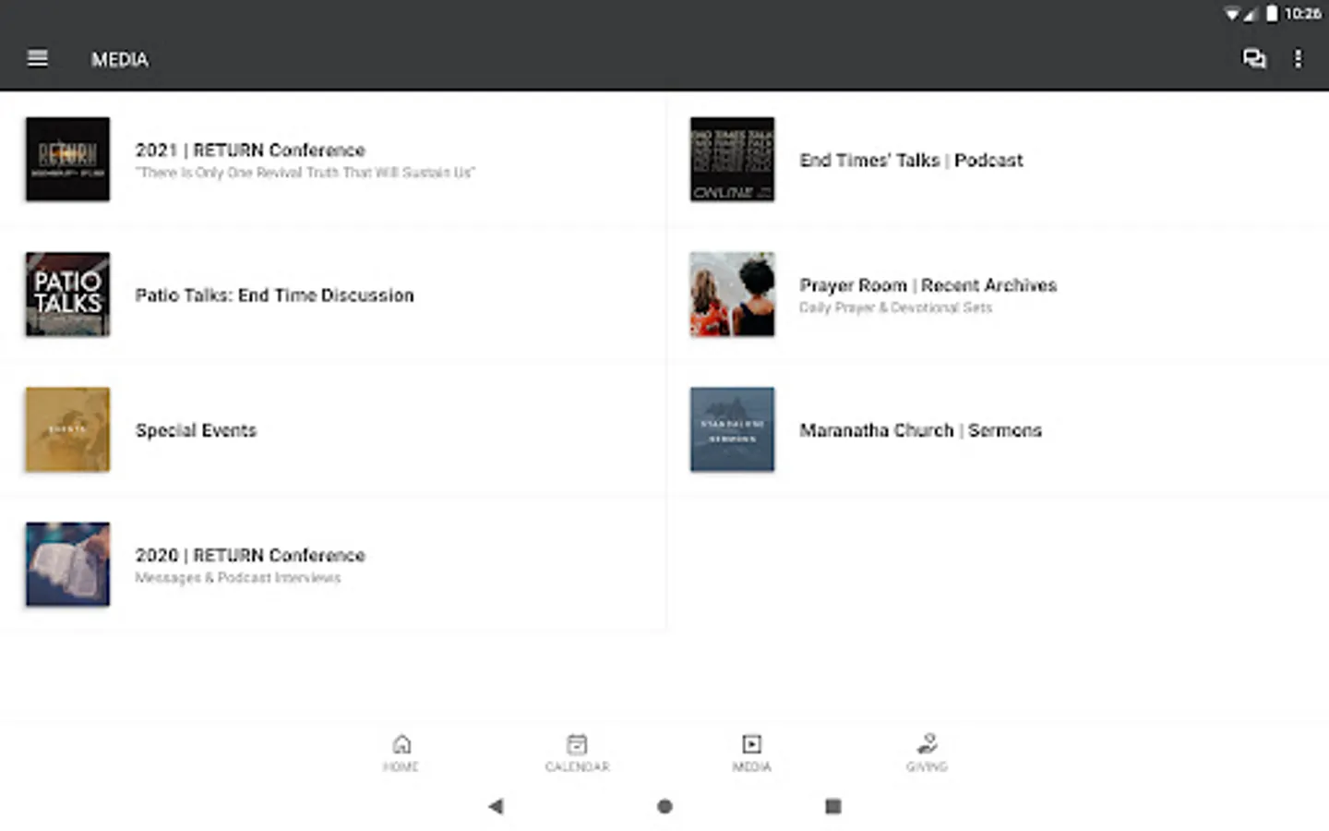The height and width of the screenshot is (831, 1329).
Task: Tap the Home icon in bottom navigation
Action: click(401, 744)
